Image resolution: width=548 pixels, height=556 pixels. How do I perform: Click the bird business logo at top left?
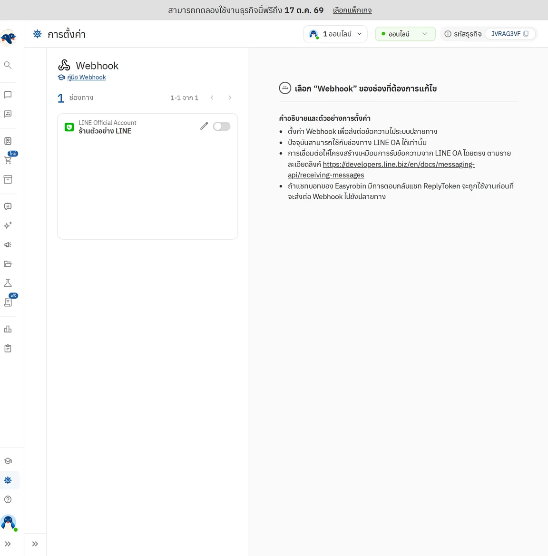pos(8,37)
